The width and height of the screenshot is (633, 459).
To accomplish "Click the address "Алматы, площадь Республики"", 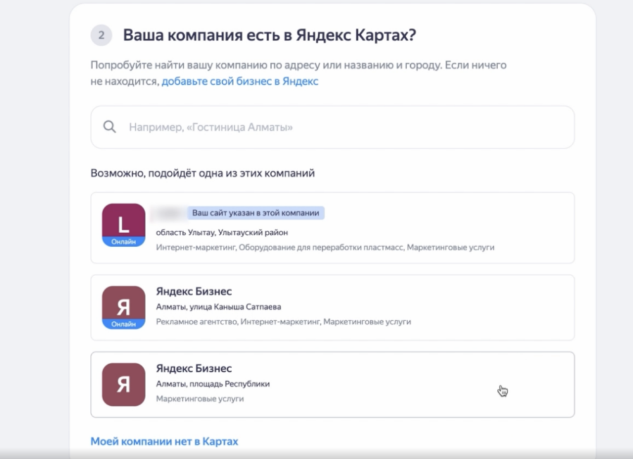I will 213,384.
